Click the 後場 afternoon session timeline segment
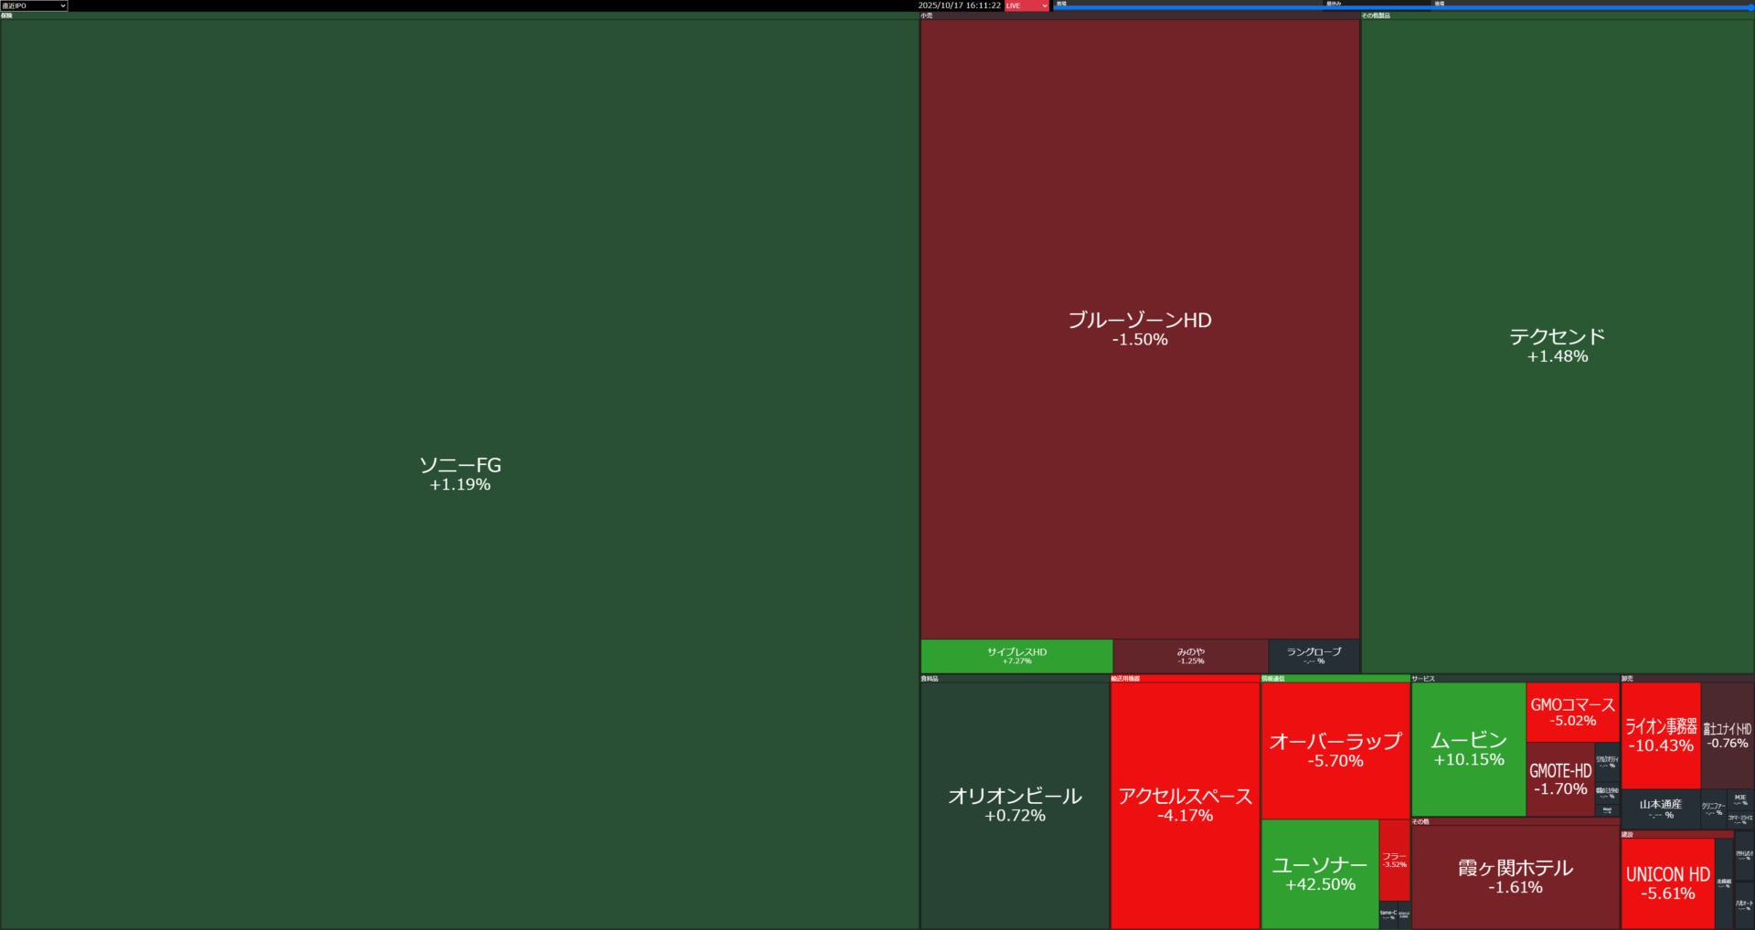The image size is (1755, 930). coord(1590,6)
